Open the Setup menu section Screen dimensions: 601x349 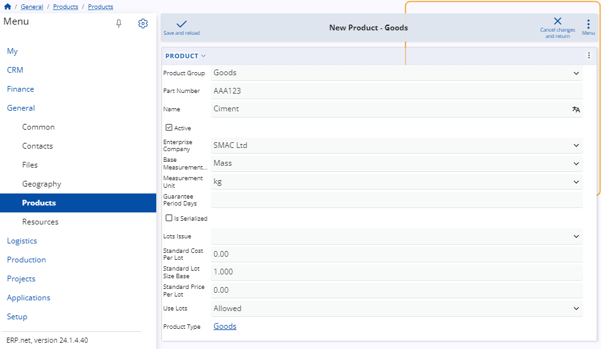point(17,317)
